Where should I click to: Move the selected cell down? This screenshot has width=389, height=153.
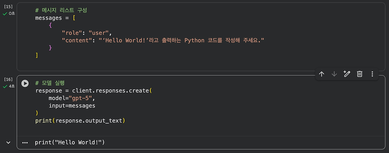point(334,74)
